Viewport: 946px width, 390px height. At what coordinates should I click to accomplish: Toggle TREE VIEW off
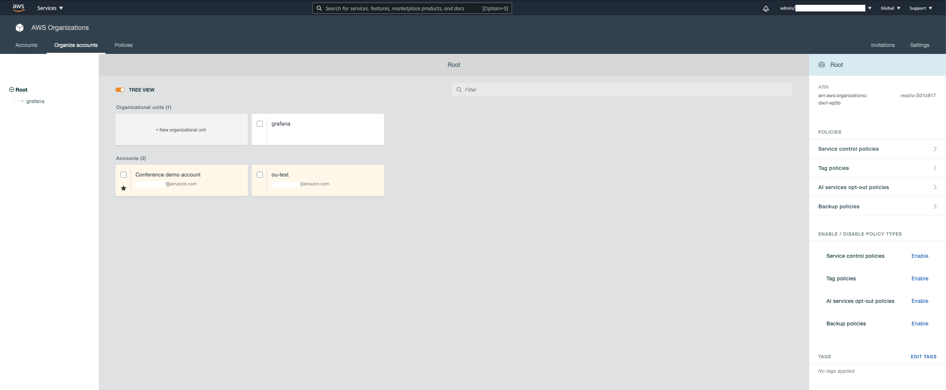(120, 89)
